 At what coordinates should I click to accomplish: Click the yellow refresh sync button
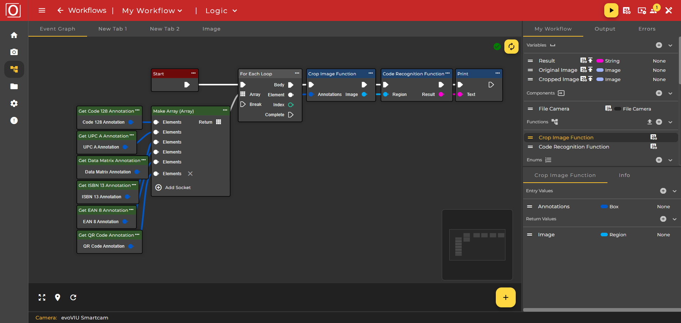(x=511, y=47)
